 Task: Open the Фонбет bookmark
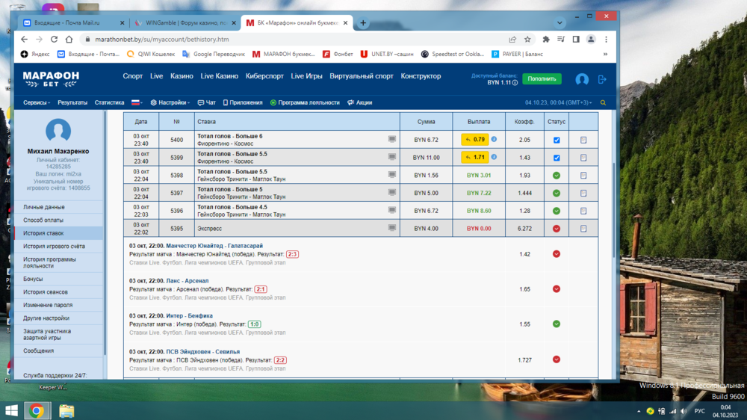point(338,54)
